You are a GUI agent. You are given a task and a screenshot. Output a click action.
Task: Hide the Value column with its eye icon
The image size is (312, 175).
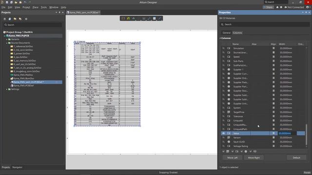[223, 133]
